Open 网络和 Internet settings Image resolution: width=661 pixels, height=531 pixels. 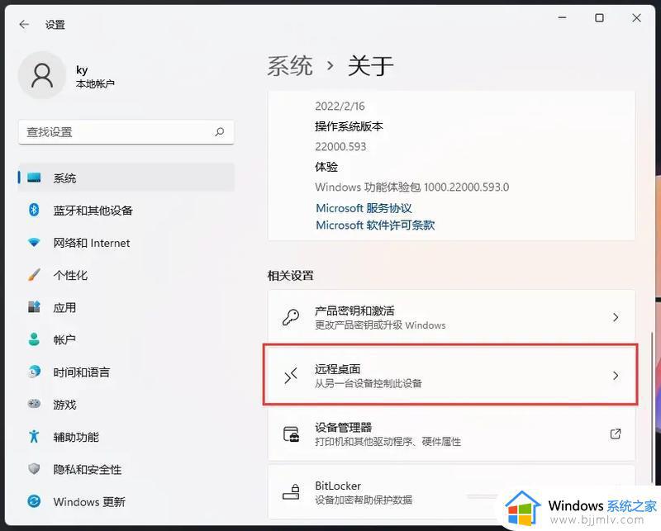(x=126, y=242)
